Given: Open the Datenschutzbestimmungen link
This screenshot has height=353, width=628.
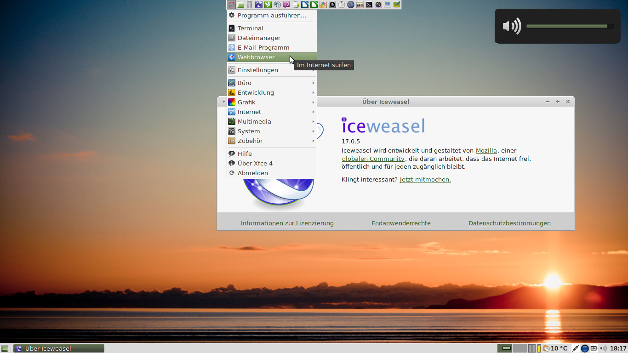Looking at the screenshot, I should (509, 223).
